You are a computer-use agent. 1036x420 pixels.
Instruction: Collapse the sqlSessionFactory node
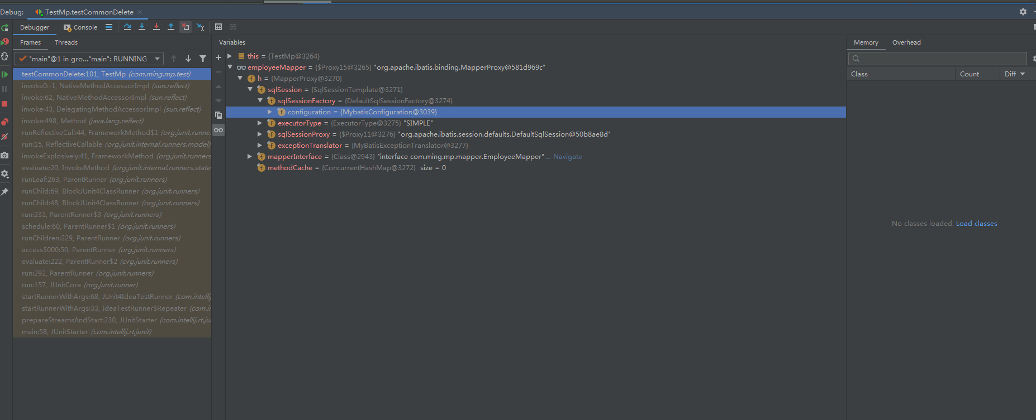(x=260, y=101)
